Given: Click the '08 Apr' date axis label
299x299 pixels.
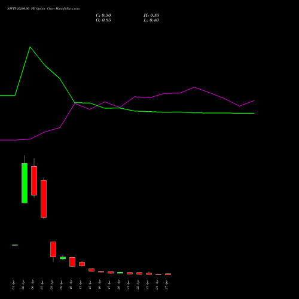Looking at the screenshot, I should coord(51,285).
